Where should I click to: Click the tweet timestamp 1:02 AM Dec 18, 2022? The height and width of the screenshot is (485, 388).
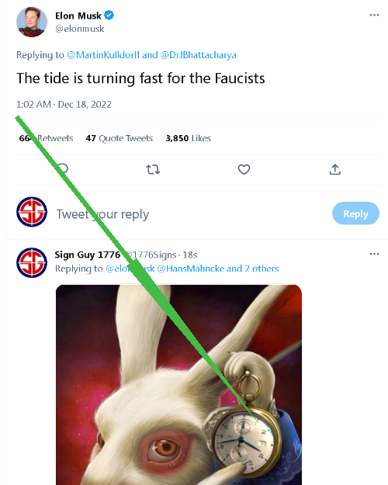pyautogui.click(x=64, y=105)
